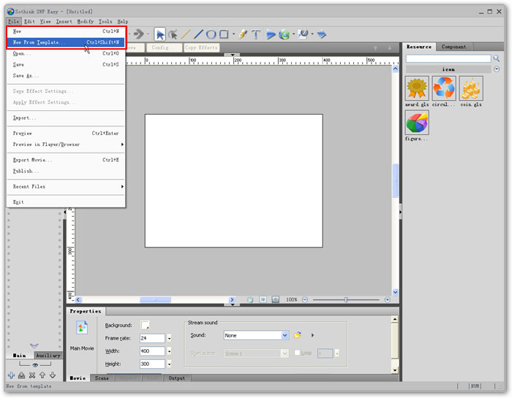
Task: Select the Pen tool
Action: (x=243, y=34)
